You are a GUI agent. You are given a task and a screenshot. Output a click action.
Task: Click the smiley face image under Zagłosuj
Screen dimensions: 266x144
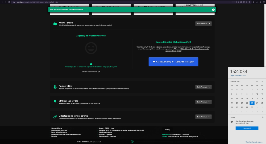pyautogui.click(x=91, y=48)
